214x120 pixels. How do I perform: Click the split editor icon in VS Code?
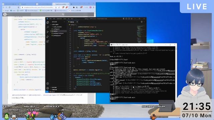[x=142, y=22]
